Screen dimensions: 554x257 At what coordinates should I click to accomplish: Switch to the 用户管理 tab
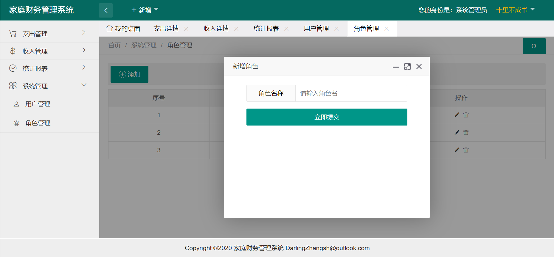point(316,29)
